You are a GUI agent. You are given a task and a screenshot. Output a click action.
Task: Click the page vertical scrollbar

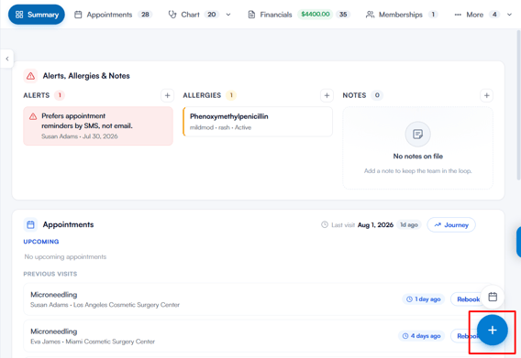(x=518, y=105)
